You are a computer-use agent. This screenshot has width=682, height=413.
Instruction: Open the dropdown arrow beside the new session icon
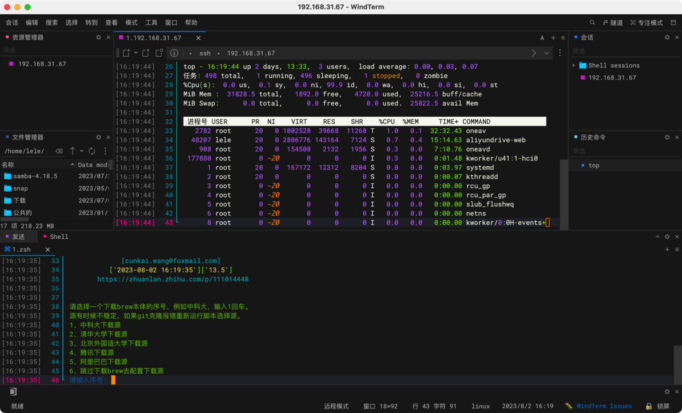pyautogui.click(x=135, y=53)
